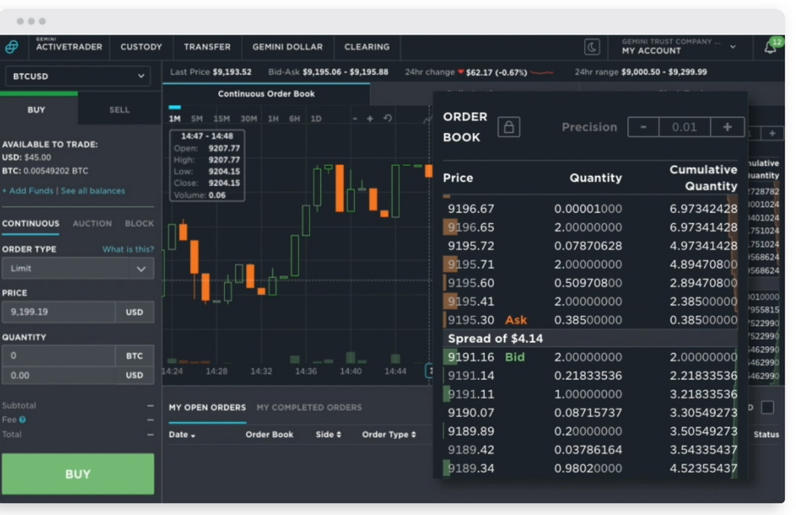Image resolution: width=796 pixels, height=515 pixels.
Task: Open Gemini Dollar in the top nav
Action: coord(287,47)
